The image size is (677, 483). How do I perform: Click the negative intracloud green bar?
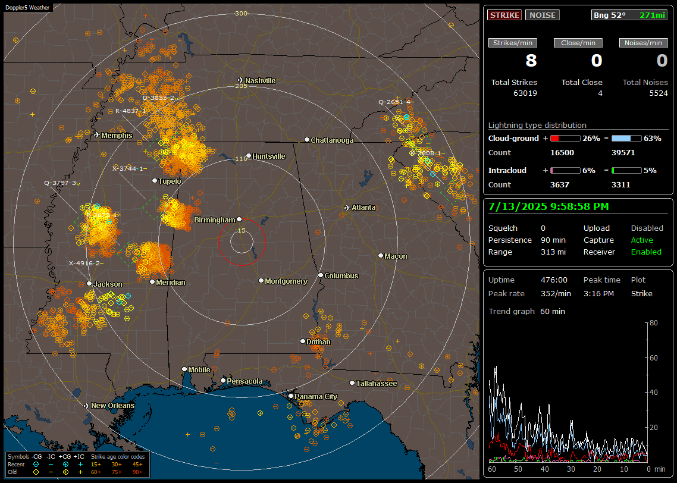[x=626, y=171]
